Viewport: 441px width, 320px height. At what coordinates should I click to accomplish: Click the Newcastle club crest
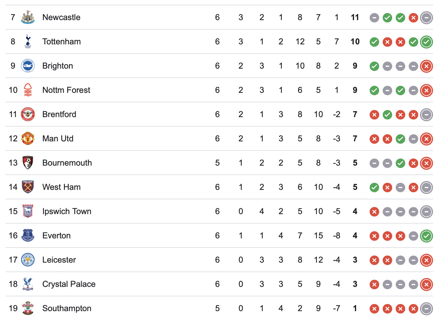point(28,17)
